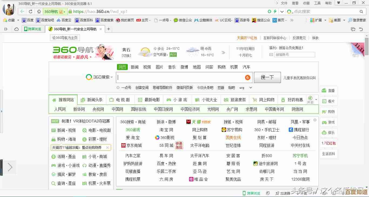
Task: Toggle 跨屏浏览 in the status bar
Action: 251,193
